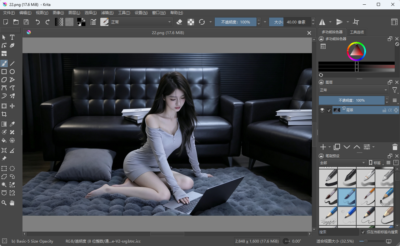Focus the brush preset 搜索 field
The width and height of the screenshot is (400, 246).
[x=339, y=232]
